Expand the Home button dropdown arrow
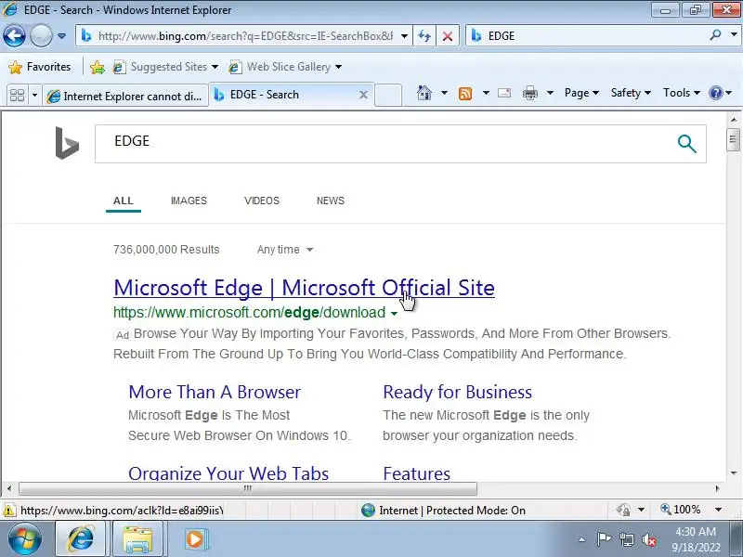The height and width of the screenshot is (557, 743). [x=444, y=93]
